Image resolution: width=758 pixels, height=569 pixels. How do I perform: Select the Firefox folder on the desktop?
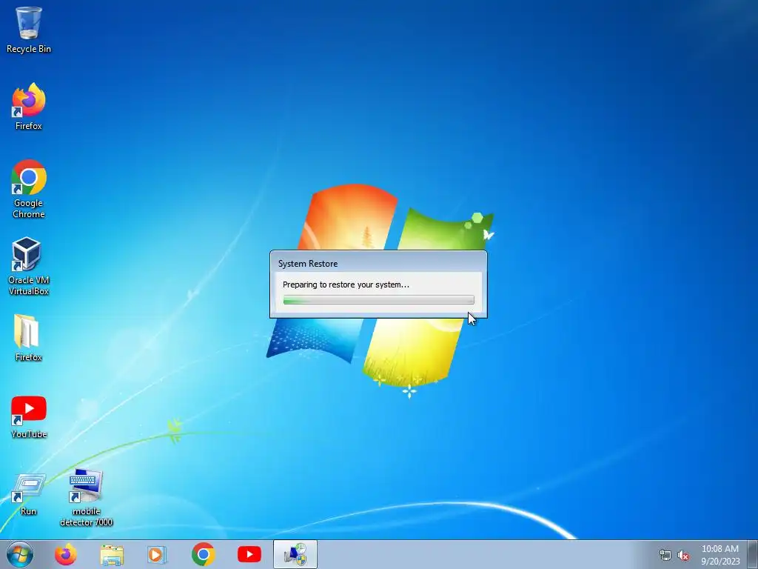29,338
